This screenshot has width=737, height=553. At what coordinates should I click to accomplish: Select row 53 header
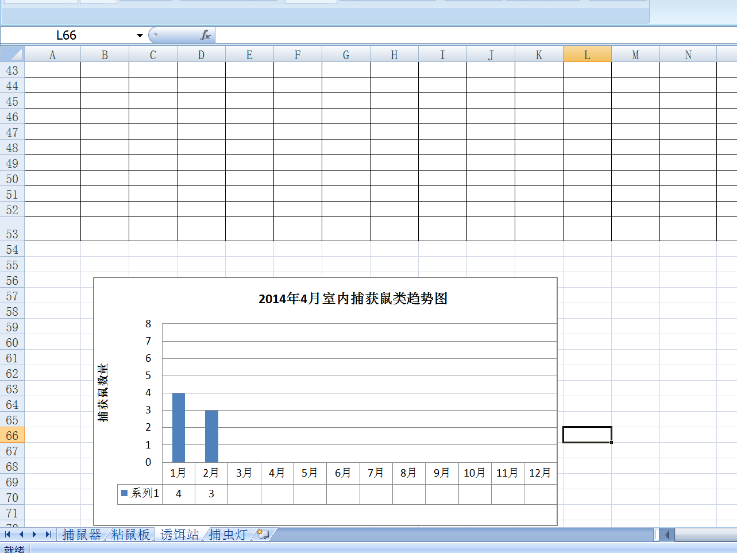[12, 229]
